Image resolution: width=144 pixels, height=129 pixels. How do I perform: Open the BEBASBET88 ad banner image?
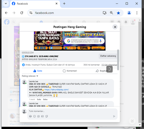[70, 41]
